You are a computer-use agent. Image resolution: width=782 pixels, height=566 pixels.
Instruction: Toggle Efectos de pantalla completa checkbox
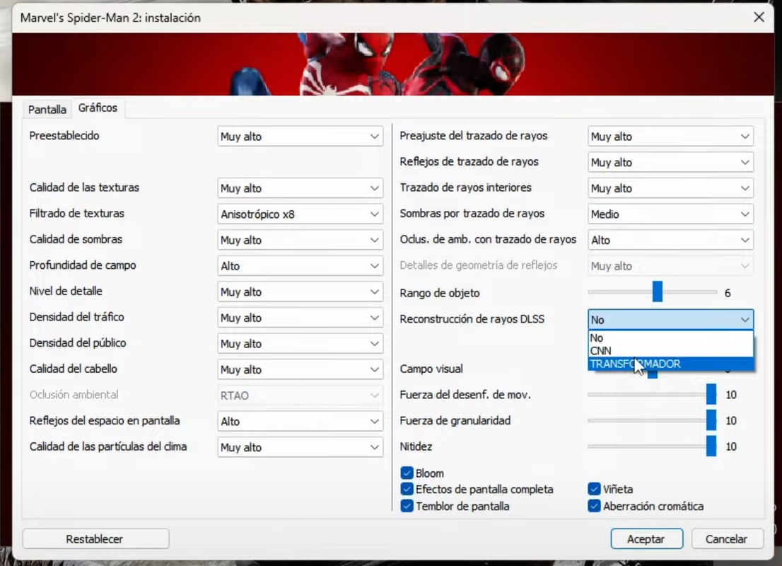407,489
